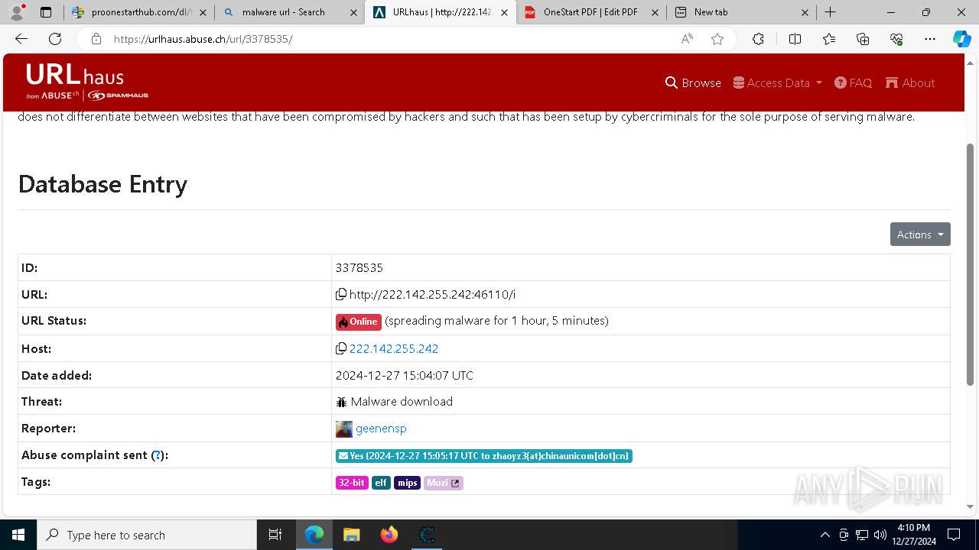Click the mips tag
Screen dimensions: 979x550
pos(407,483)
